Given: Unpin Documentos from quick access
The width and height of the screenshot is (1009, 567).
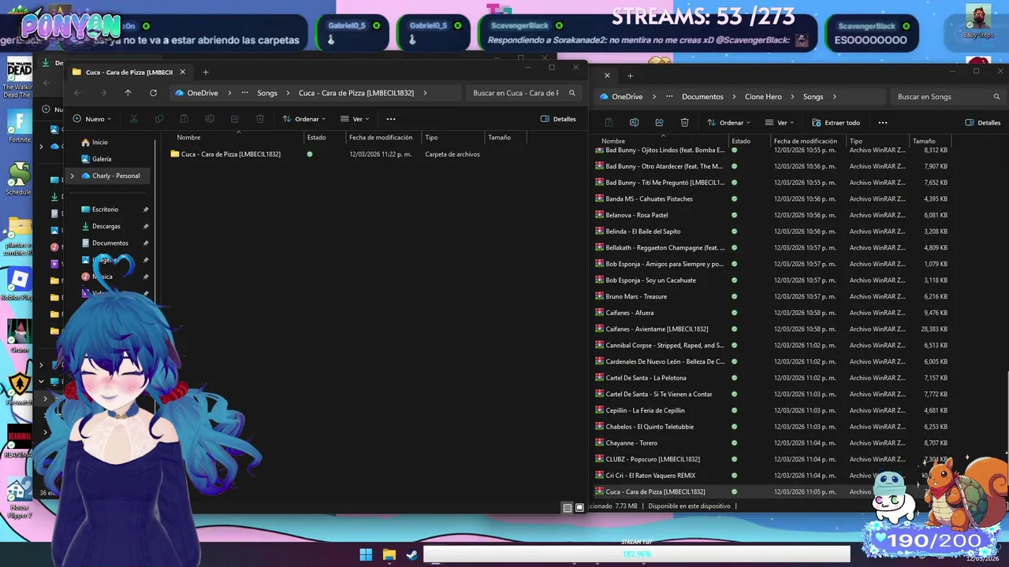Looking at the screenshot, I should click(146, 243).
